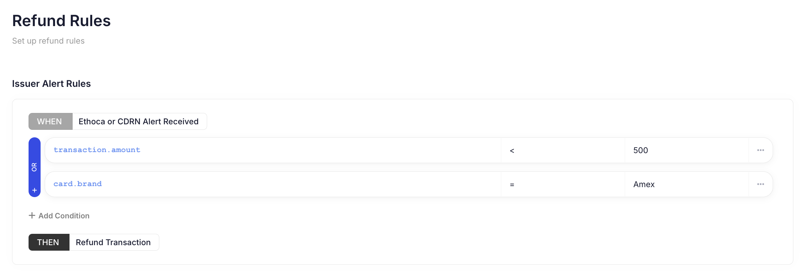Screen dimensions: 803x274
Task: Open the Ethoca or CDRN Alert Received trigger
Action: pyautogui.click(x=139, y=122)
